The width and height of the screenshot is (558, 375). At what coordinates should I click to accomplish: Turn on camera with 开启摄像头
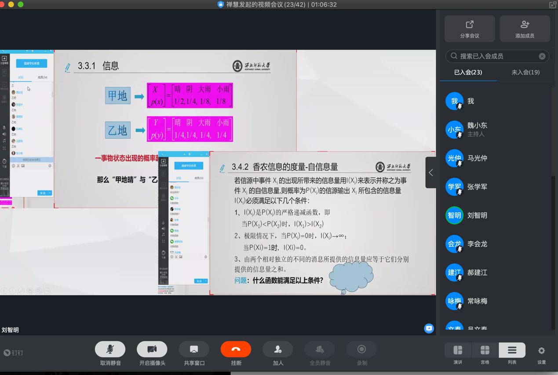tap(152, 350)
